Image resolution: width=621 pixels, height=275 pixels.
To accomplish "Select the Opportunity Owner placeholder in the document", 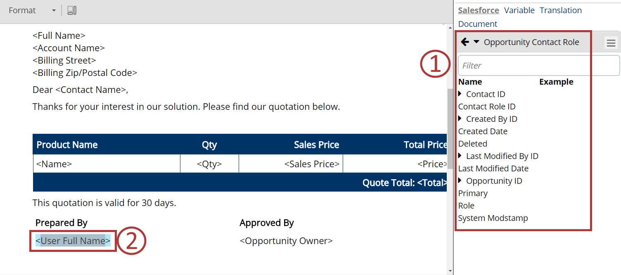I will click(x=286, y=240).
